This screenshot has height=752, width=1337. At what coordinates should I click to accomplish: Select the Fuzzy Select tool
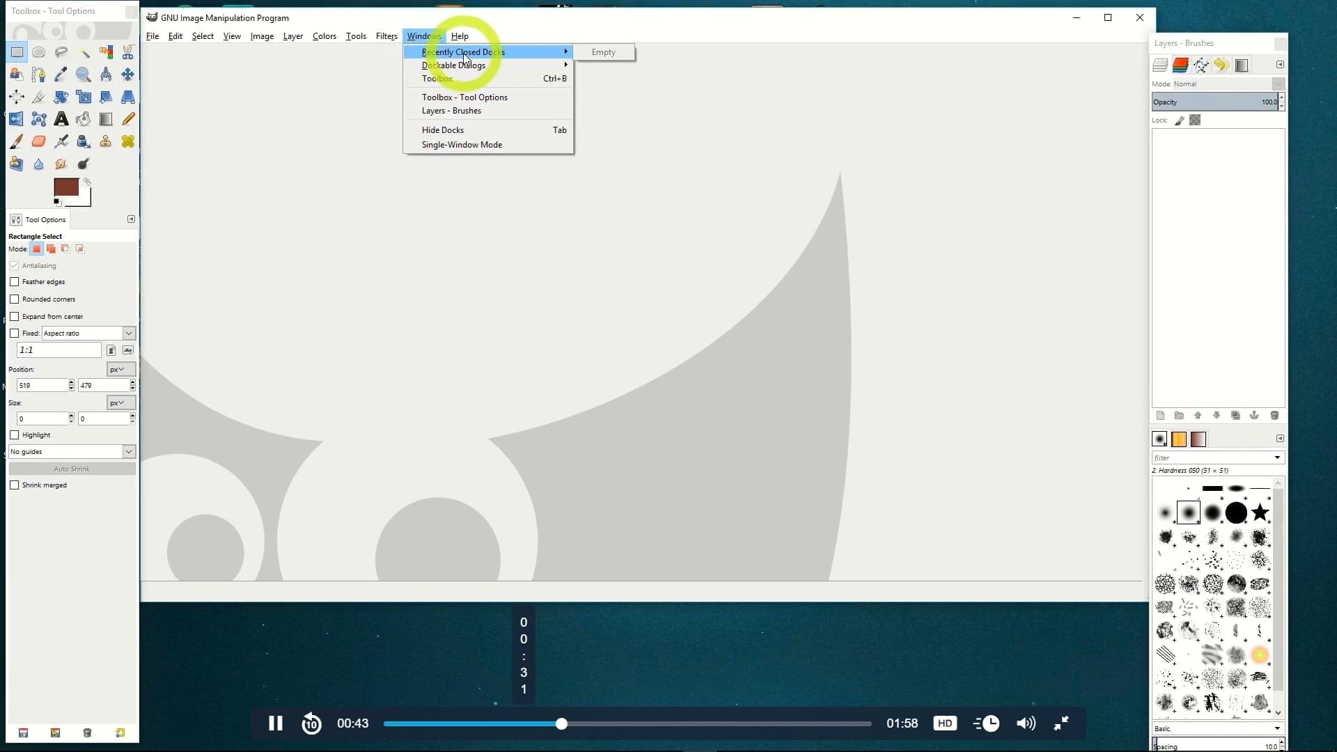84,52
